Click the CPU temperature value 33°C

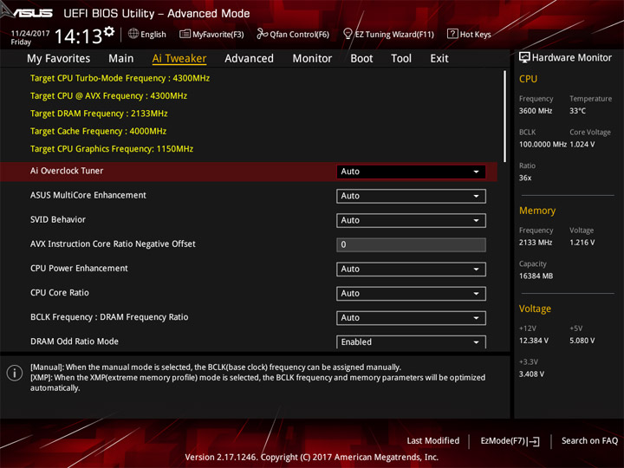click(x=577, y=111)
